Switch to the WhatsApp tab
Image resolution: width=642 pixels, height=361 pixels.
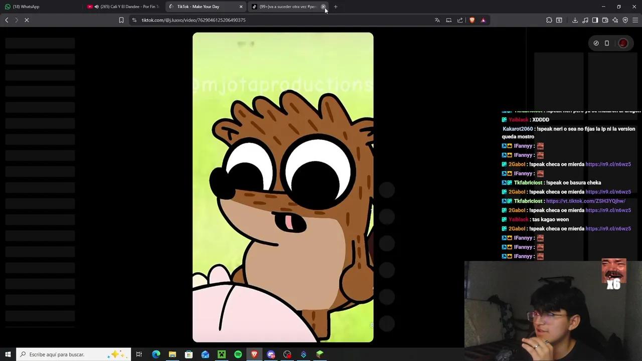point(40,7)
